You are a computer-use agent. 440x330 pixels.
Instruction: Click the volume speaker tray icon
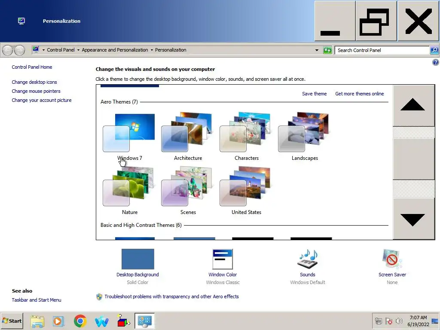click(x=399, y=321)
